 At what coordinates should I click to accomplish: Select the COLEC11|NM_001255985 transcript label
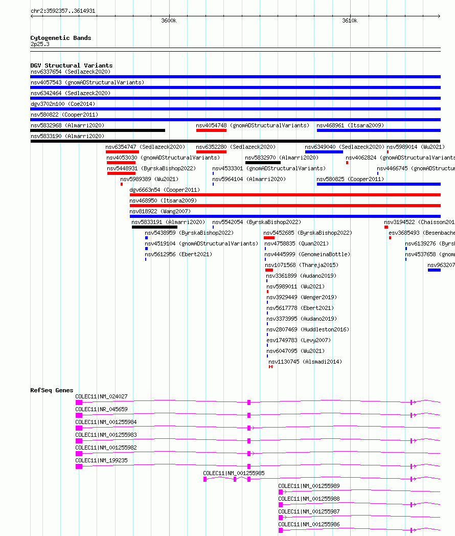[234, 473]
